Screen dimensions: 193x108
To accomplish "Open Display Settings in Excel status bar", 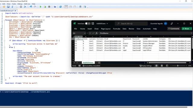I will click(x=146, y=66).
